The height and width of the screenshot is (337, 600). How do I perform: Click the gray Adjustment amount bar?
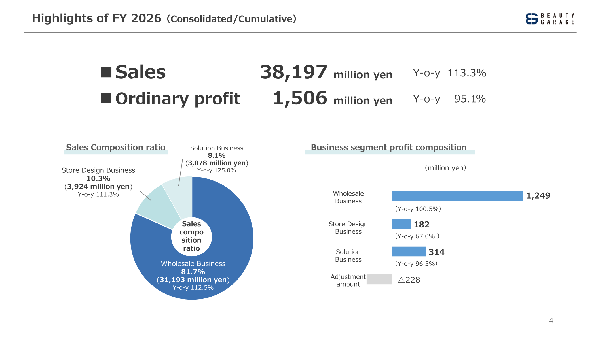[379, 279]
